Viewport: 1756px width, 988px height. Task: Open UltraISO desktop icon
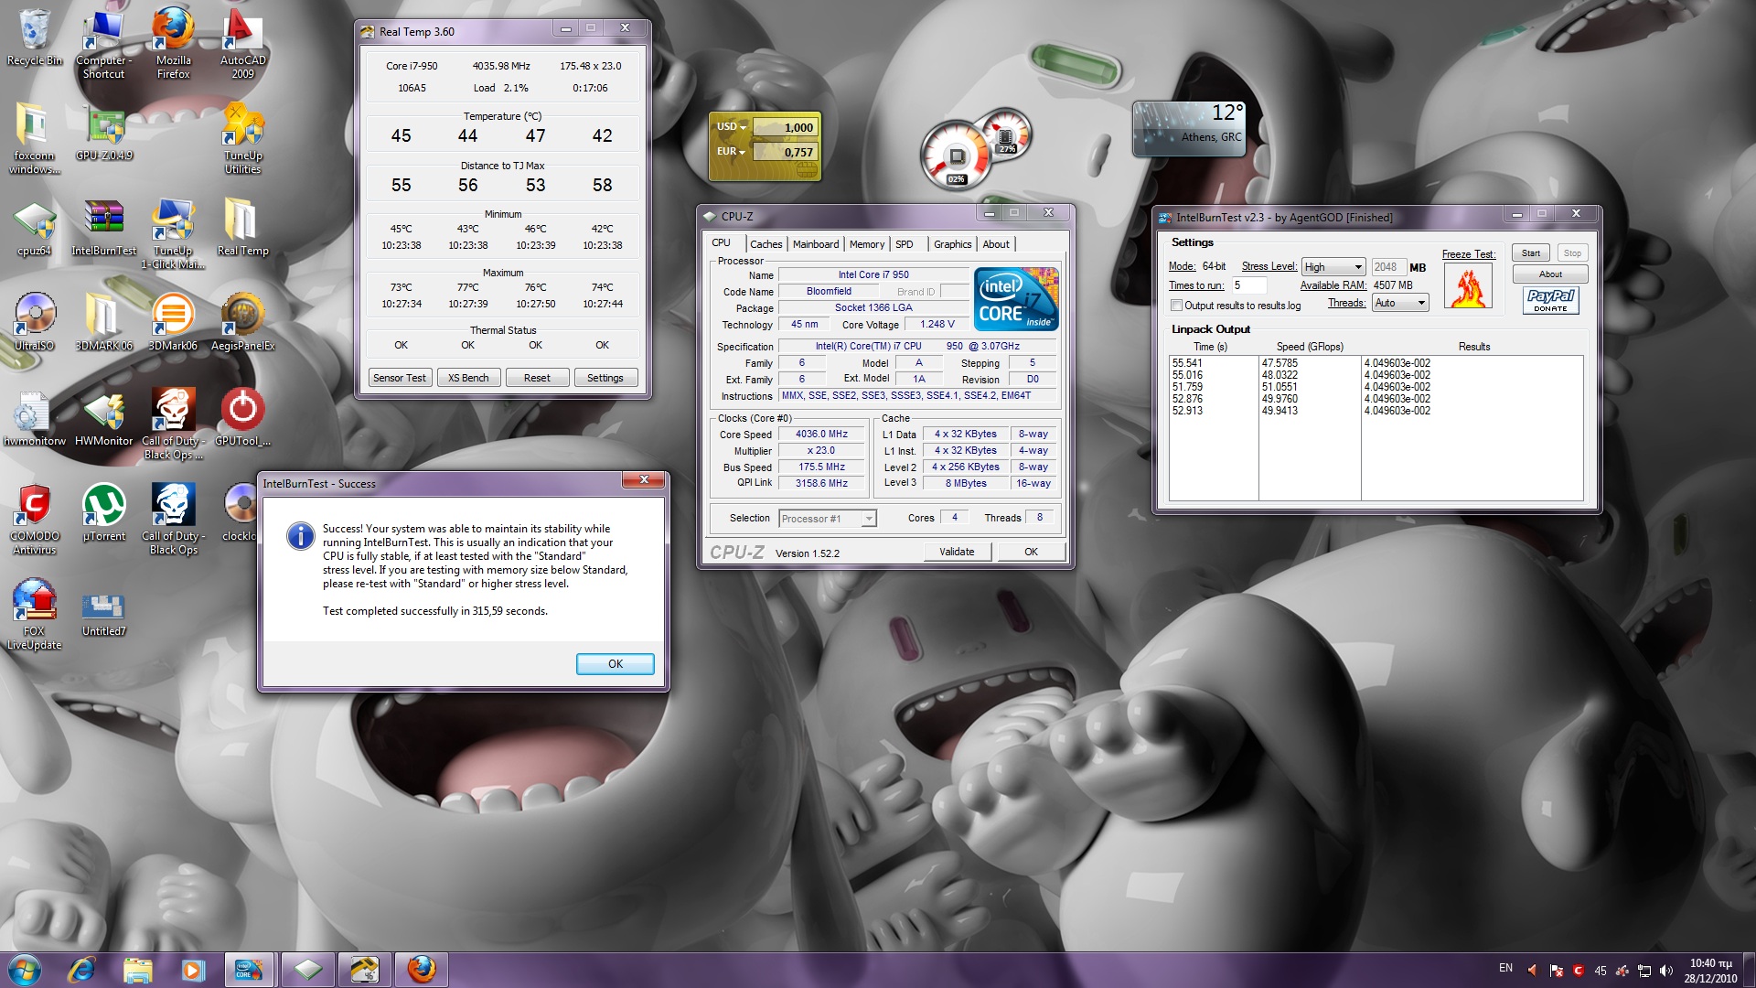pos(34,322)
